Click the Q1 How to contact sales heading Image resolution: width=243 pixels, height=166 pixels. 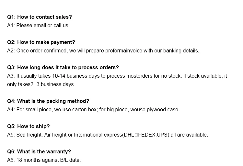40,17
